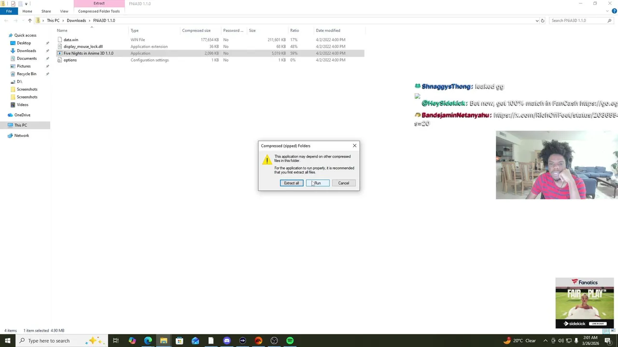Open the Customize Quick Access Toolbar dropdown
The height and width of the screenshot is (347, 618).
pos(26,4)
